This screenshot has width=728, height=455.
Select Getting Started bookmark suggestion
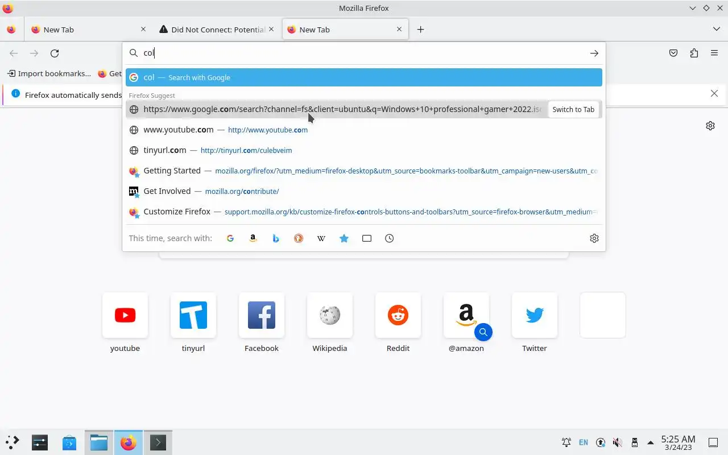click(364, 171)
